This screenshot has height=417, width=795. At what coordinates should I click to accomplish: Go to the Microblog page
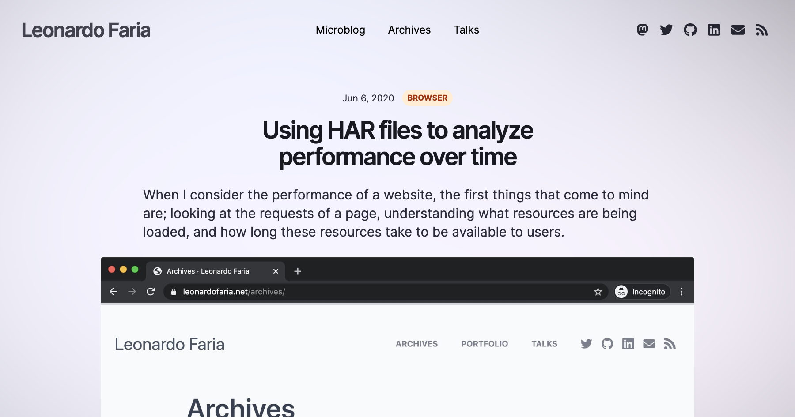point(341,30)
